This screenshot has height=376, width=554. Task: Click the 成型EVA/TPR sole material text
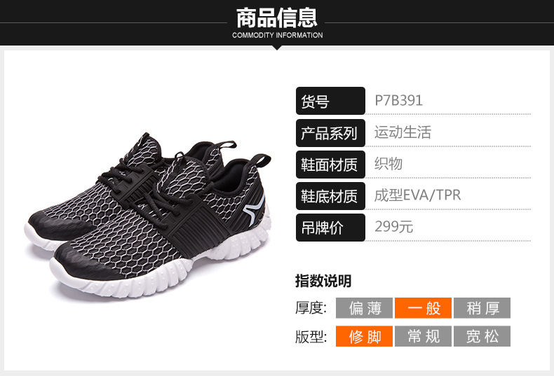[x=418, y=195]
